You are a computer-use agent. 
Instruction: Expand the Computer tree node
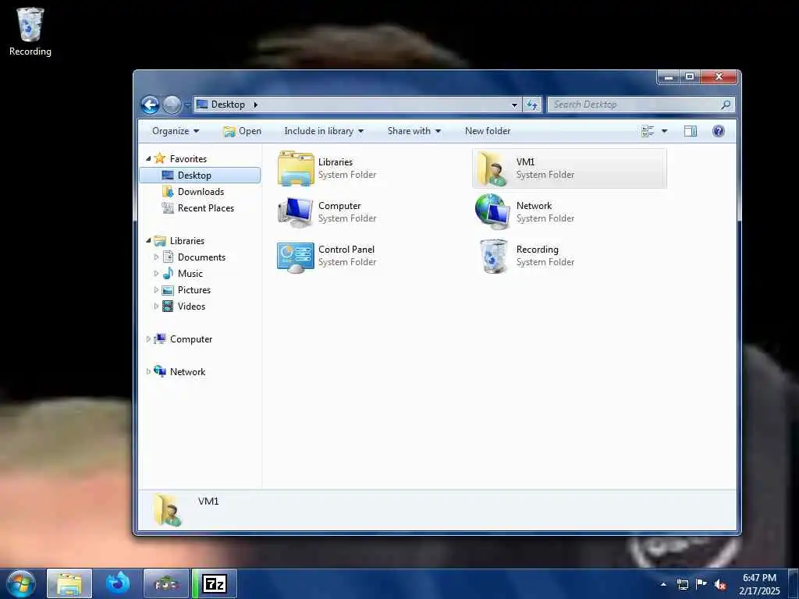pyautogui.click(x=148, y=338)
